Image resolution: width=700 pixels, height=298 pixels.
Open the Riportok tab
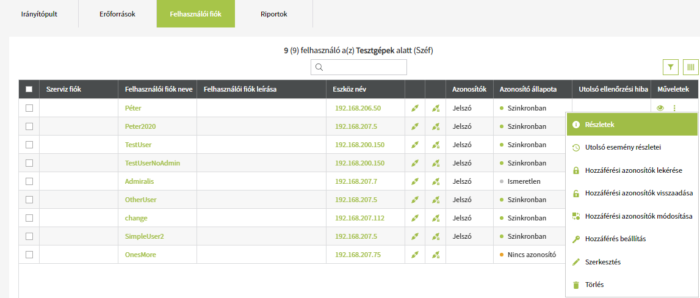tap(273, 14)
